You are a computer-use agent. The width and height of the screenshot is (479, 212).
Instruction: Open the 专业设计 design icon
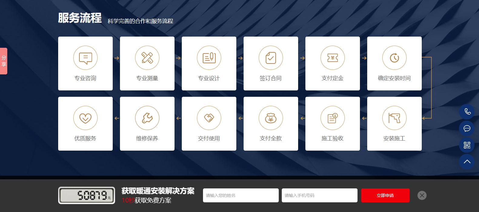pos(209,58)
